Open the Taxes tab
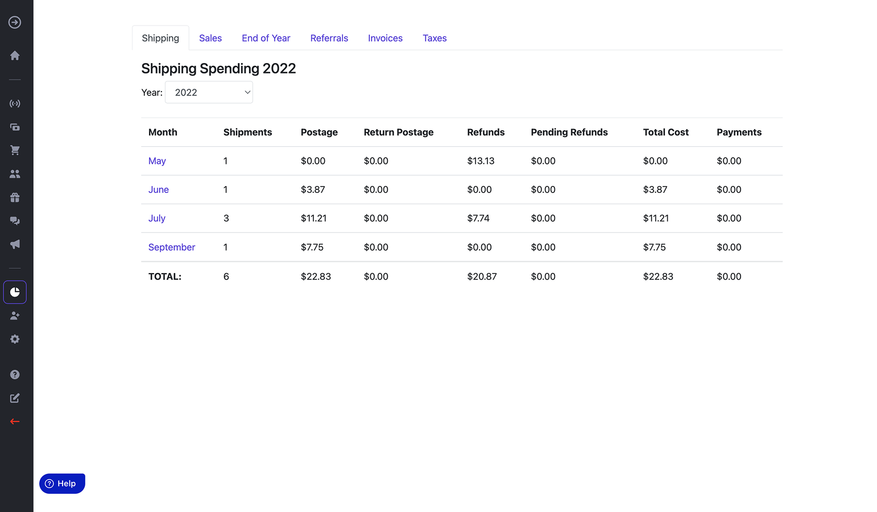The image size is (877, 512). (x=435, y=38)
